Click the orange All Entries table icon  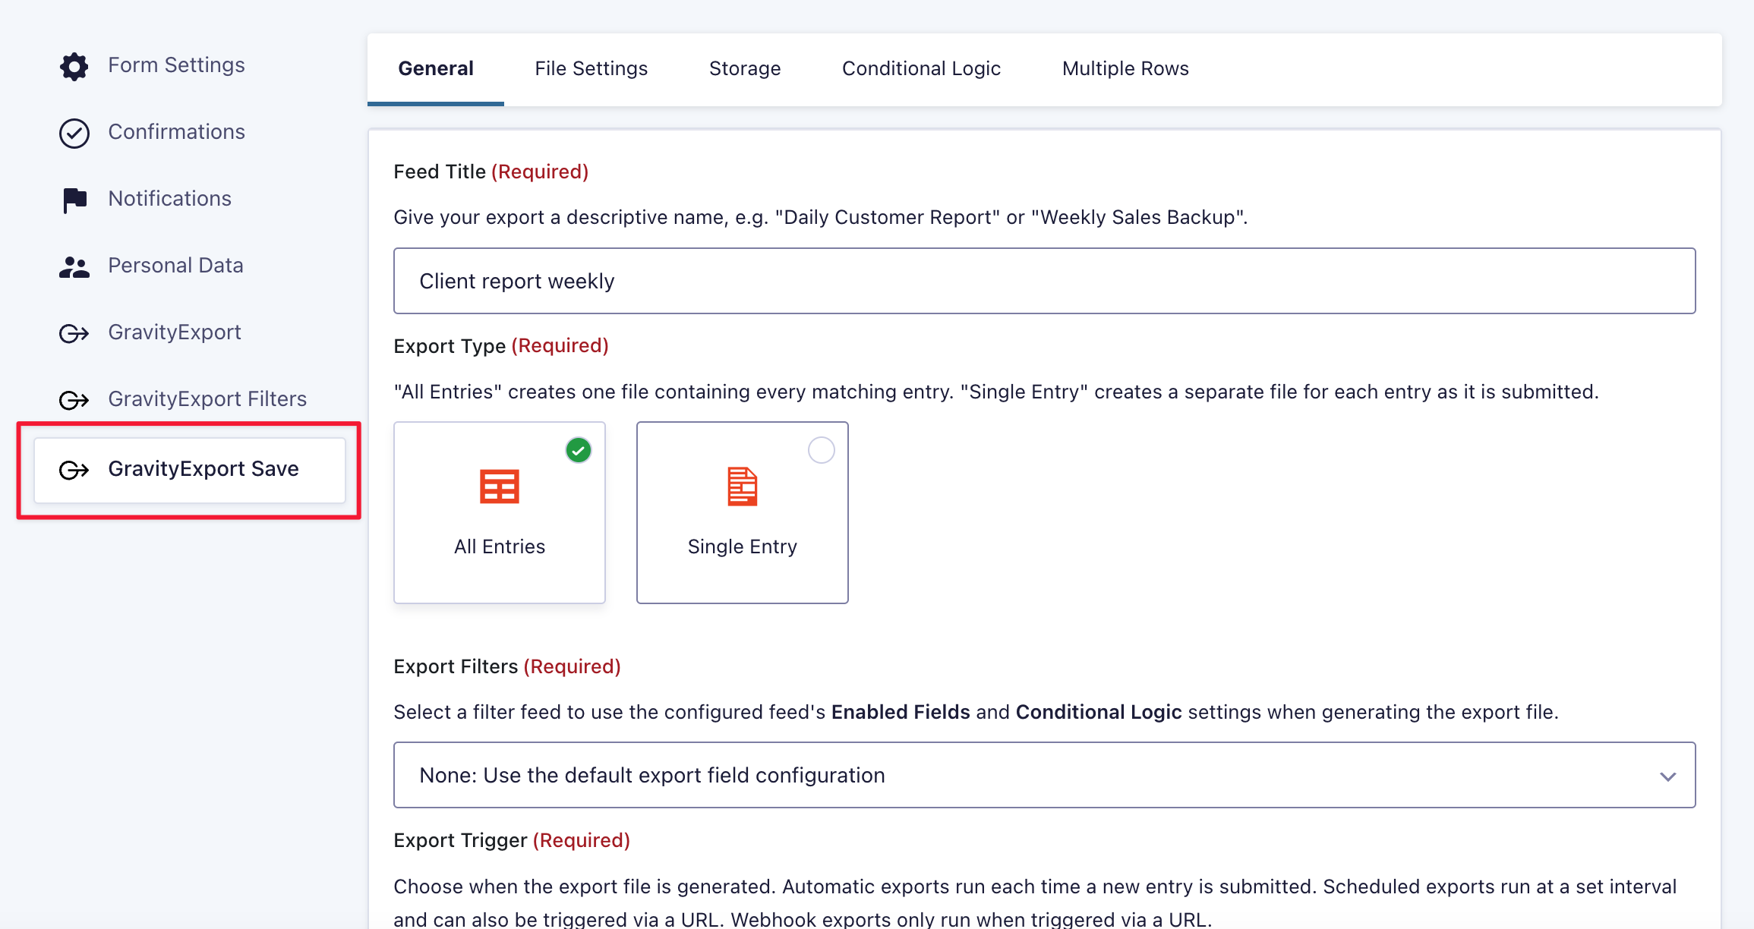tap(499, 487)
